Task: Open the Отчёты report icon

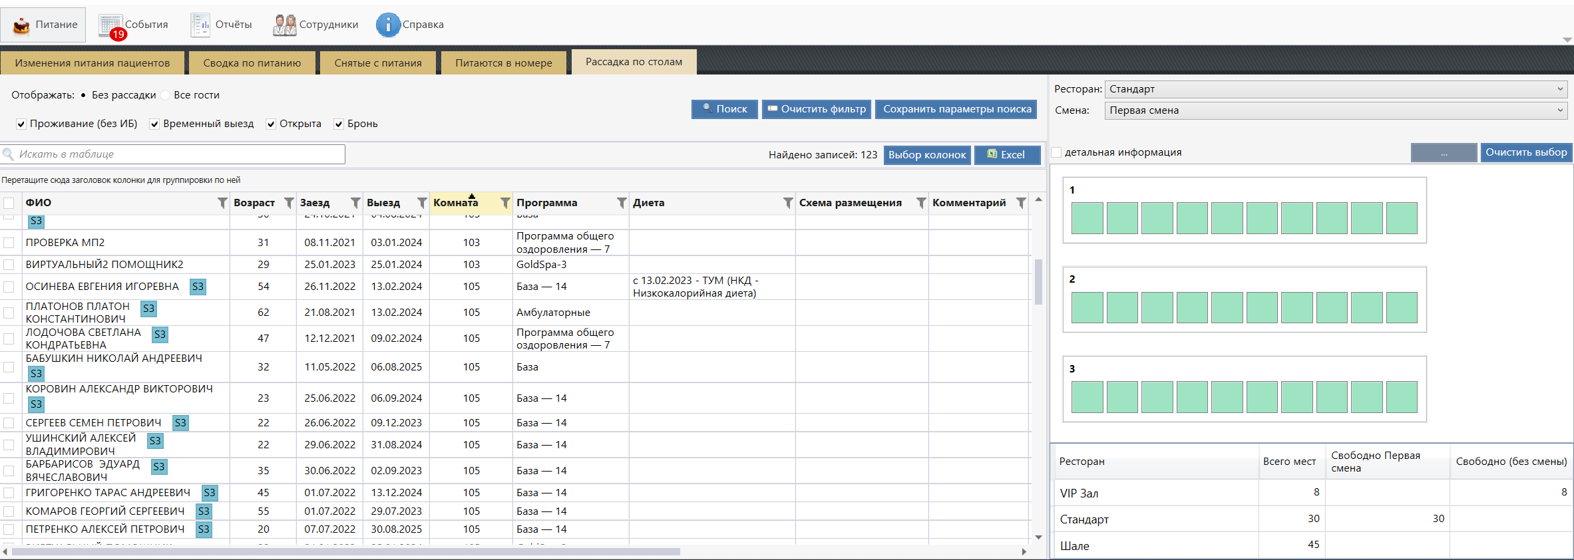Action: [200, 25]
